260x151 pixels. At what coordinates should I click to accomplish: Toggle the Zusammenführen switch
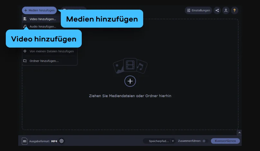coord(205,141)
